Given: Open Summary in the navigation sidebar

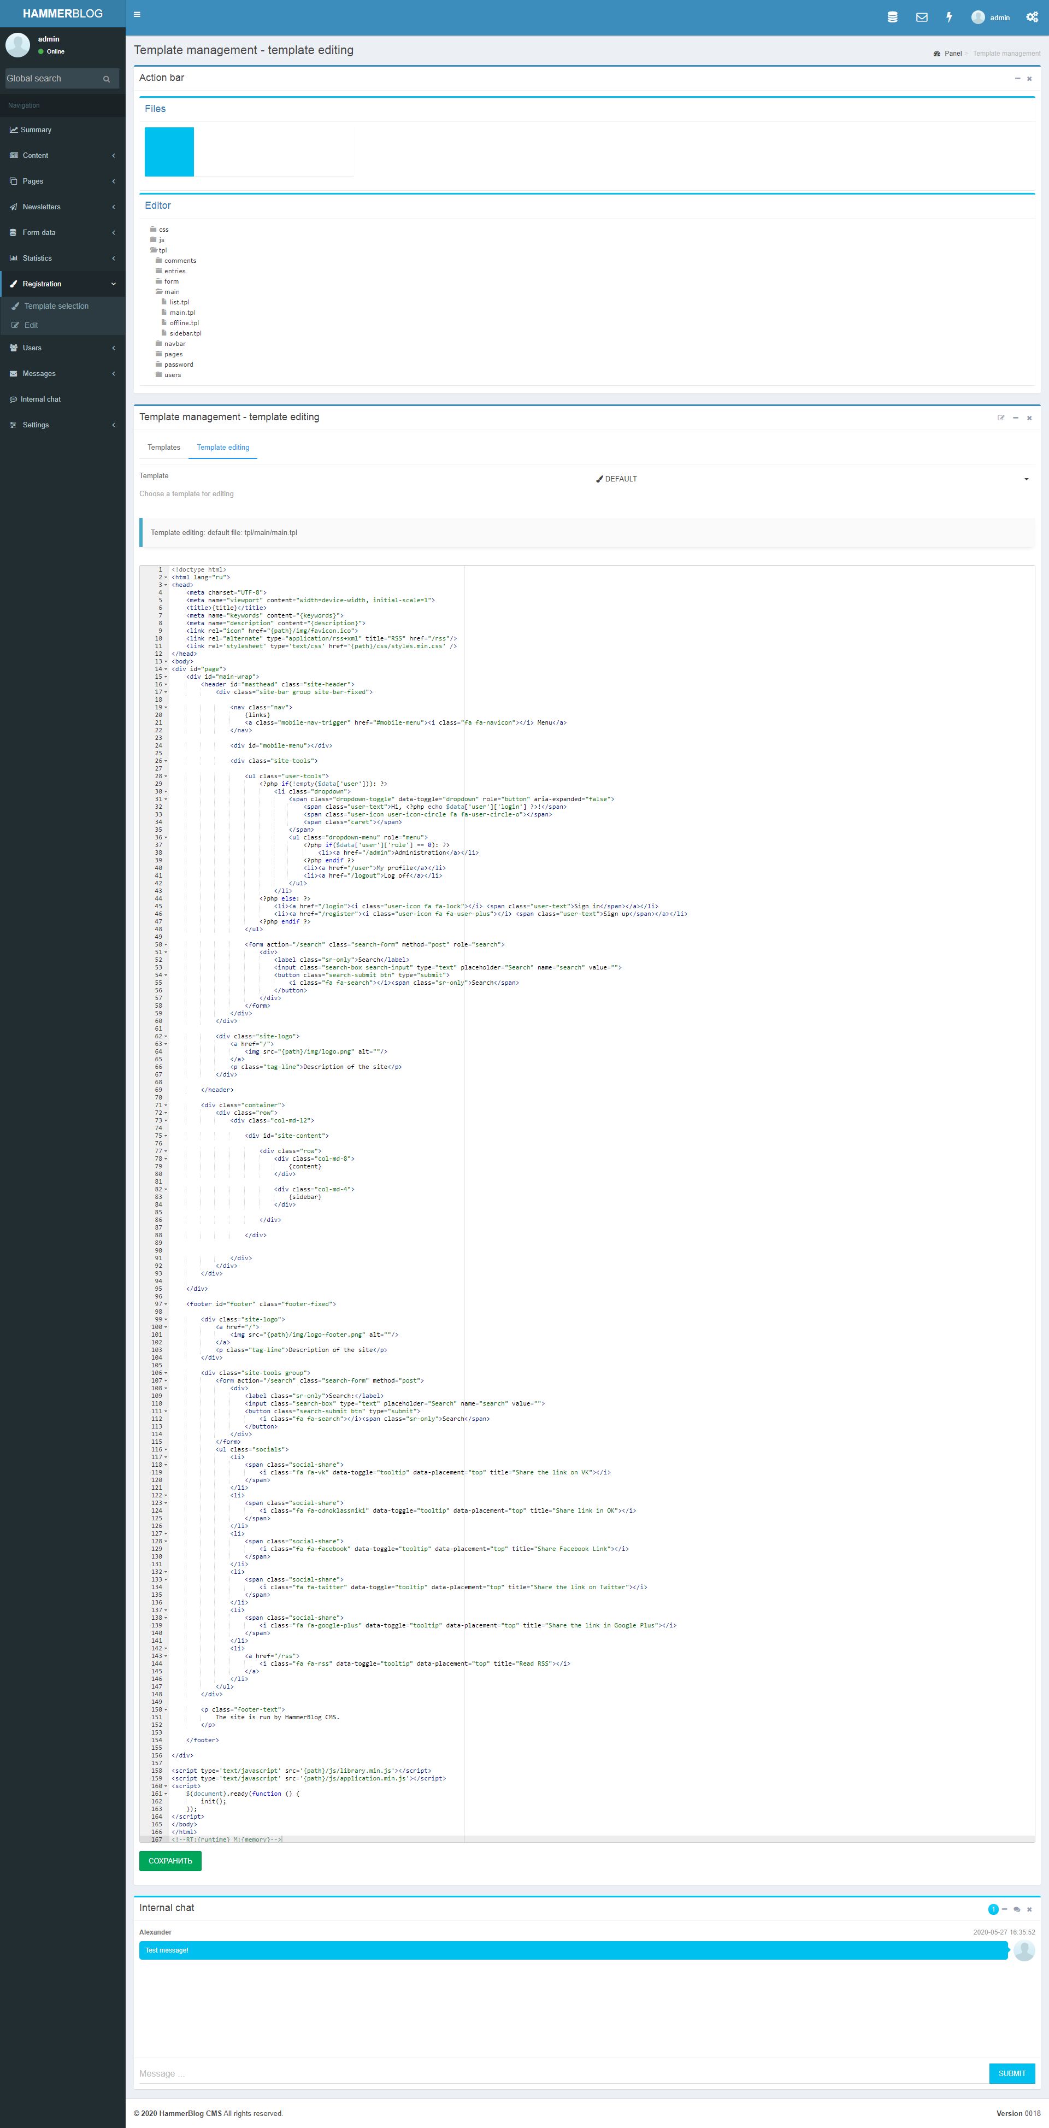Looking at the screenshot, I should pos(63,130).
